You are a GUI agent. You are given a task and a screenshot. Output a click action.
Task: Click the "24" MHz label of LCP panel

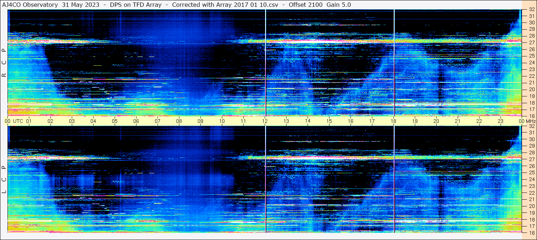532,179
